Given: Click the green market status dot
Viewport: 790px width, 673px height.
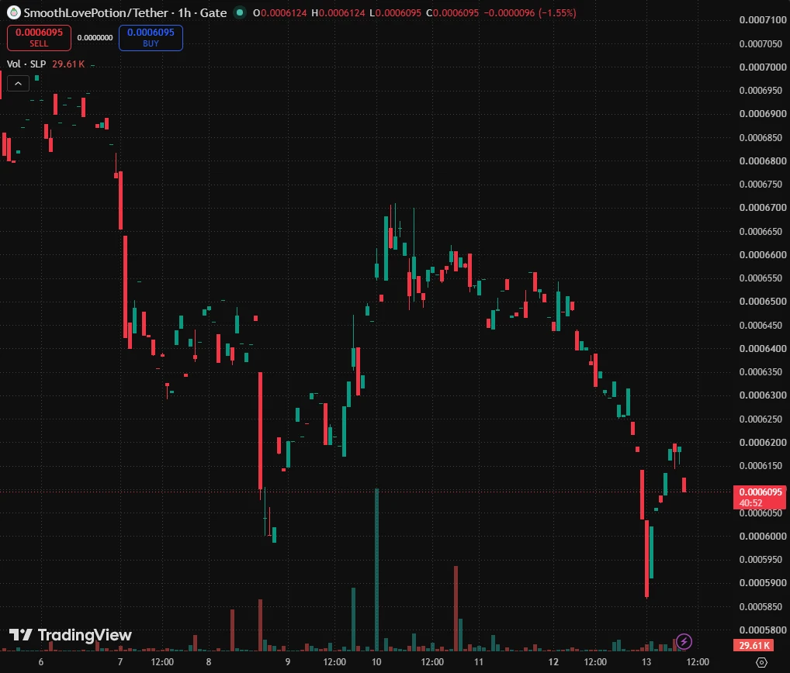Looking at the screenshot, I should pyautogui.click(x=240, y=12).
